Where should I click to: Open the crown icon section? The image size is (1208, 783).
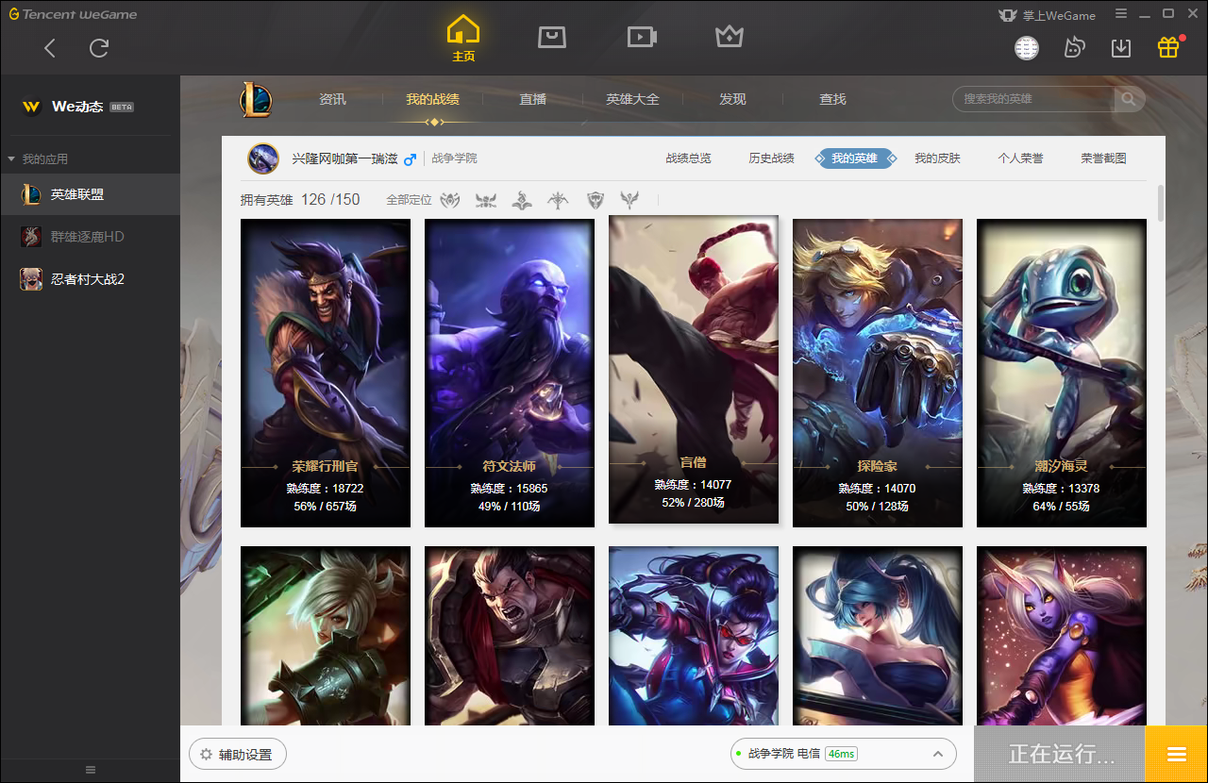tap(730, 37)
